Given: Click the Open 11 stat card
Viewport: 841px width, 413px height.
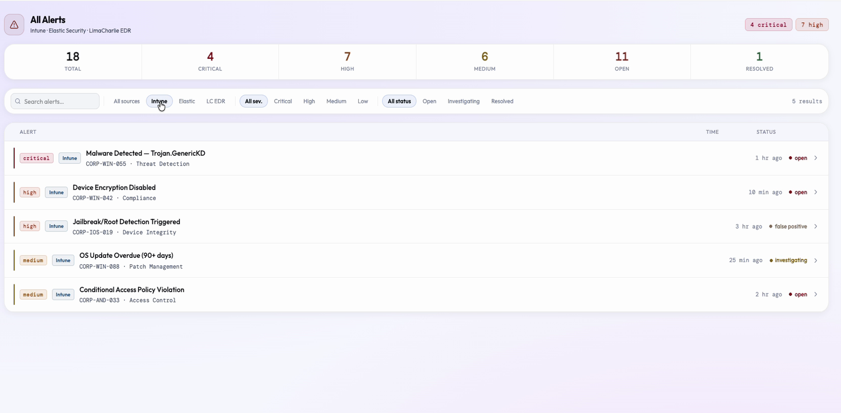Looking at the screenshot, I should pyautogui.click(x=622, y=62).
